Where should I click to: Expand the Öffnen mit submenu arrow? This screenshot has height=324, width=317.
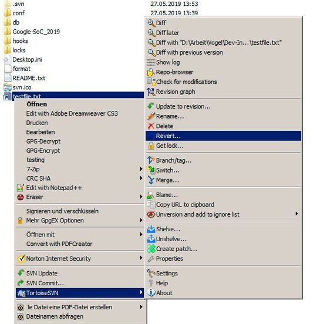tap(141, 234)
